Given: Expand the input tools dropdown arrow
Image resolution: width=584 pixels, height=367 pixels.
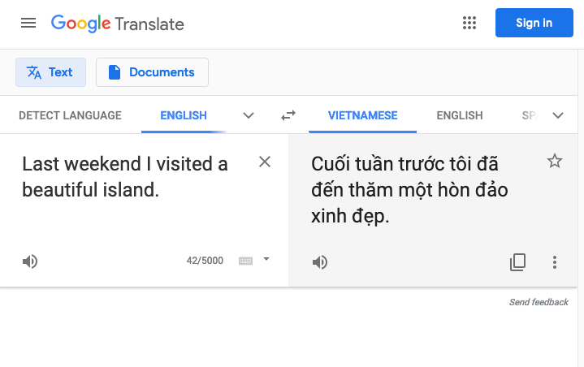Looking at the screenshot, I should click(x=266, y=259).
